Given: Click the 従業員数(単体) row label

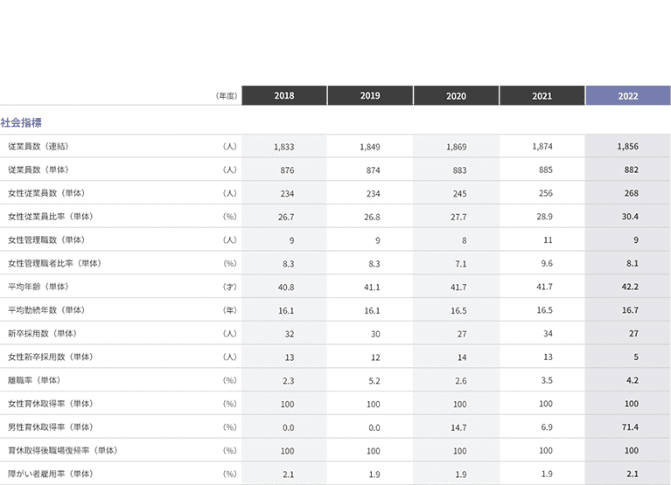Looking at the screenshot, I should click(x=38, y=170).
